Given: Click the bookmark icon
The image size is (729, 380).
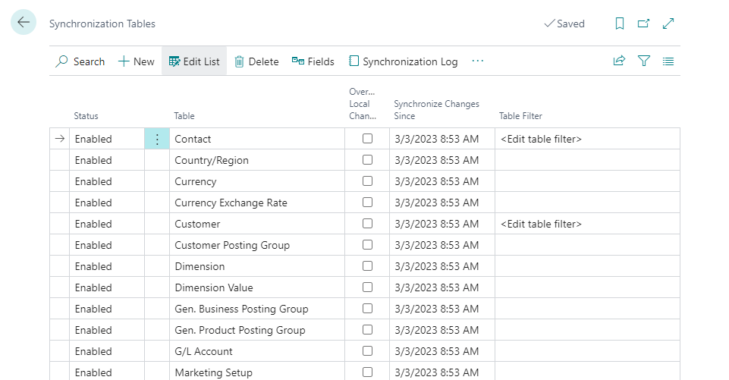Looking at the screenshot, I should click(620, 24).
